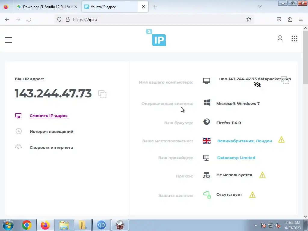
Task: Click the Firefox browser icon in info list
Action: (206, 122)
